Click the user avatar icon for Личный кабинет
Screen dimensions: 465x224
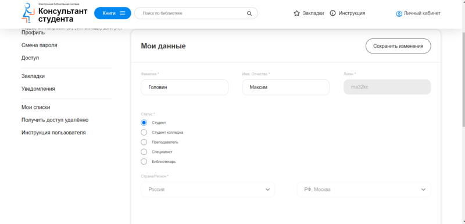click(x=399, y=13)
